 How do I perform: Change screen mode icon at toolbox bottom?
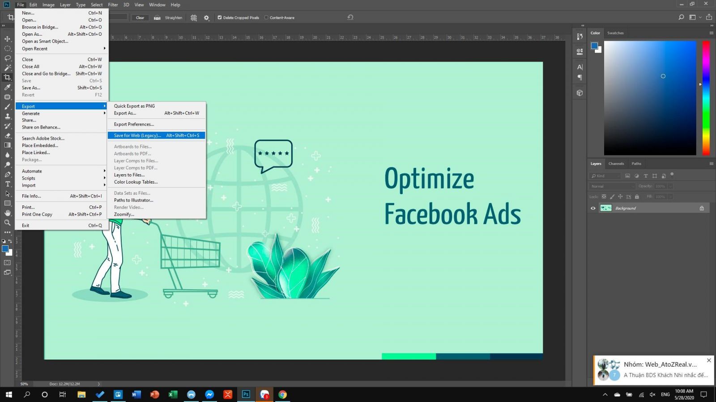click(7, 272)
